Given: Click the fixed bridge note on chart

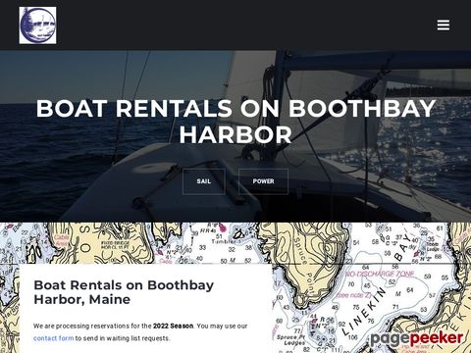Looking at the screenshot, I should 115,245.
